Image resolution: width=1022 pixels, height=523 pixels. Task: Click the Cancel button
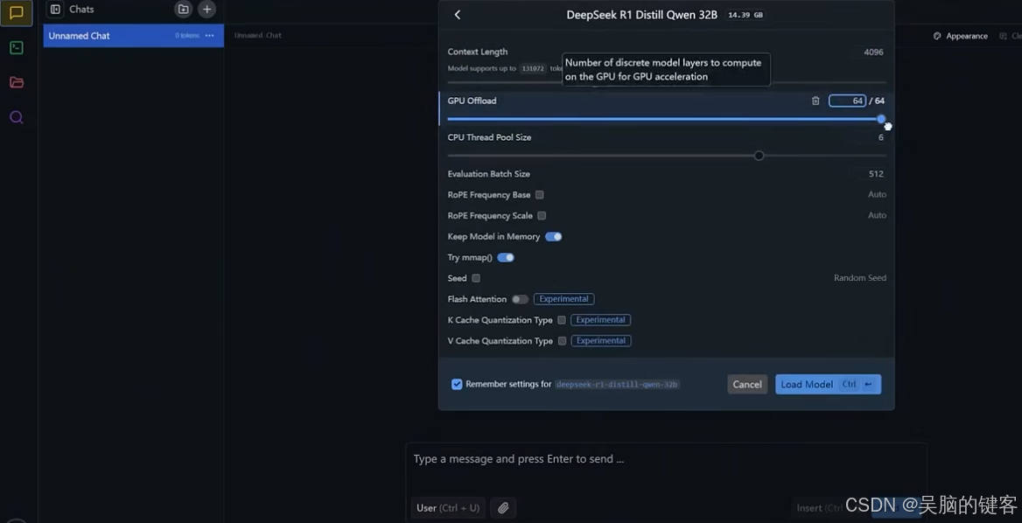(747, 384)
